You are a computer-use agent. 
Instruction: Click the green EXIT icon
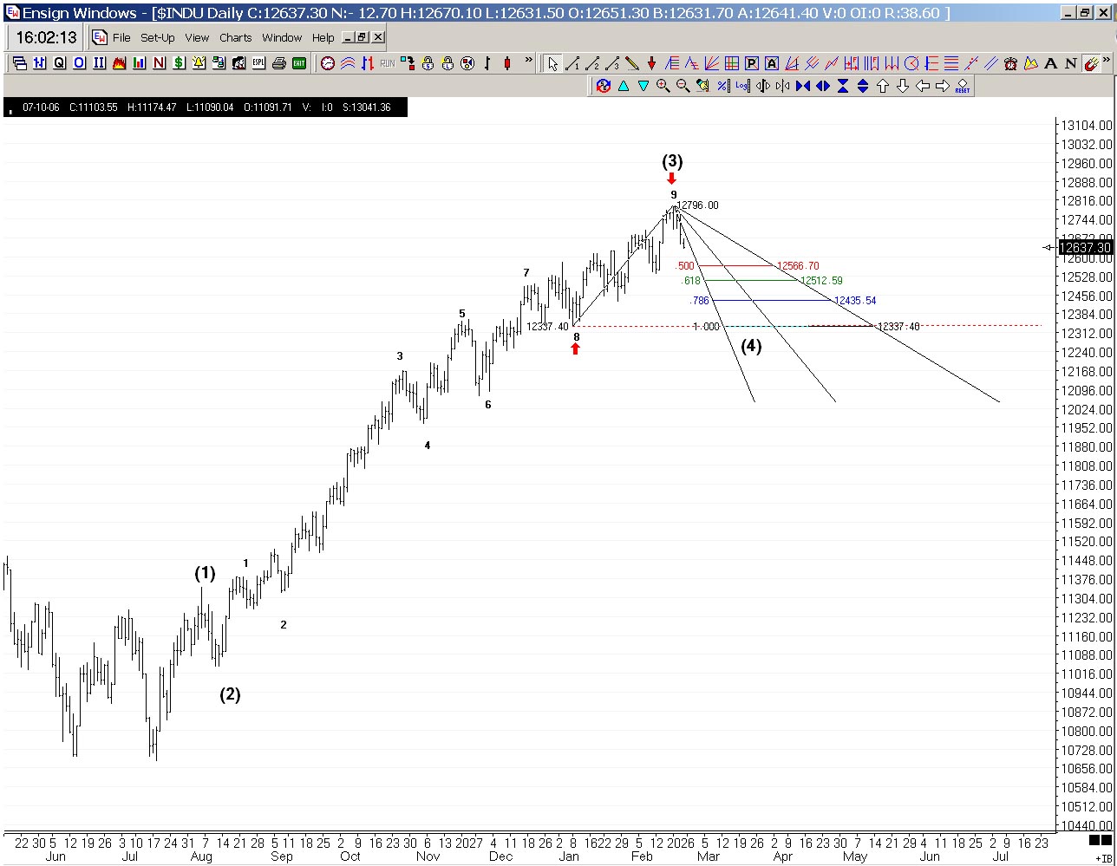click(x=299, y=63)
